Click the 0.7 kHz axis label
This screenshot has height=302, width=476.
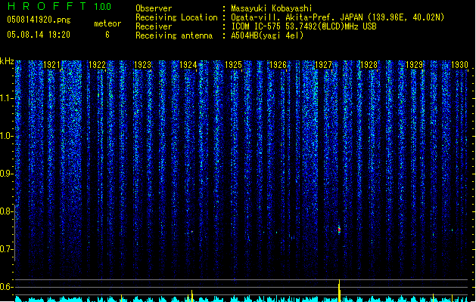click(x=6, y=249)
